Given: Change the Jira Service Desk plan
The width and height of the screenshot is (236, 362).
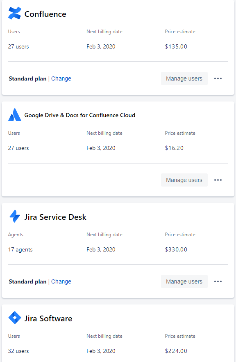Looking at the screenshot, I should pyautogui.click(x=61, y=281).
